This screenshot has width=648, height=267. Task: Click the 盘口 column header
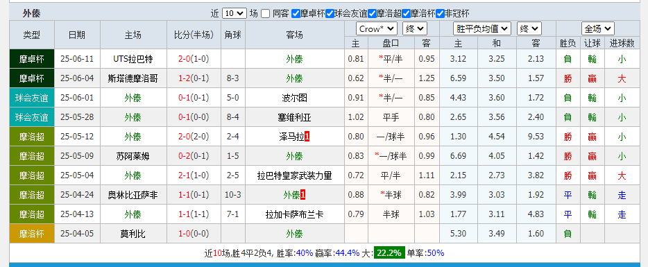pos(391,43)
